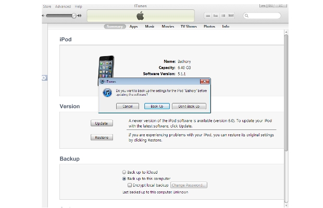
Task: Click the search field in the toolbar
Action: coord(262,16)
